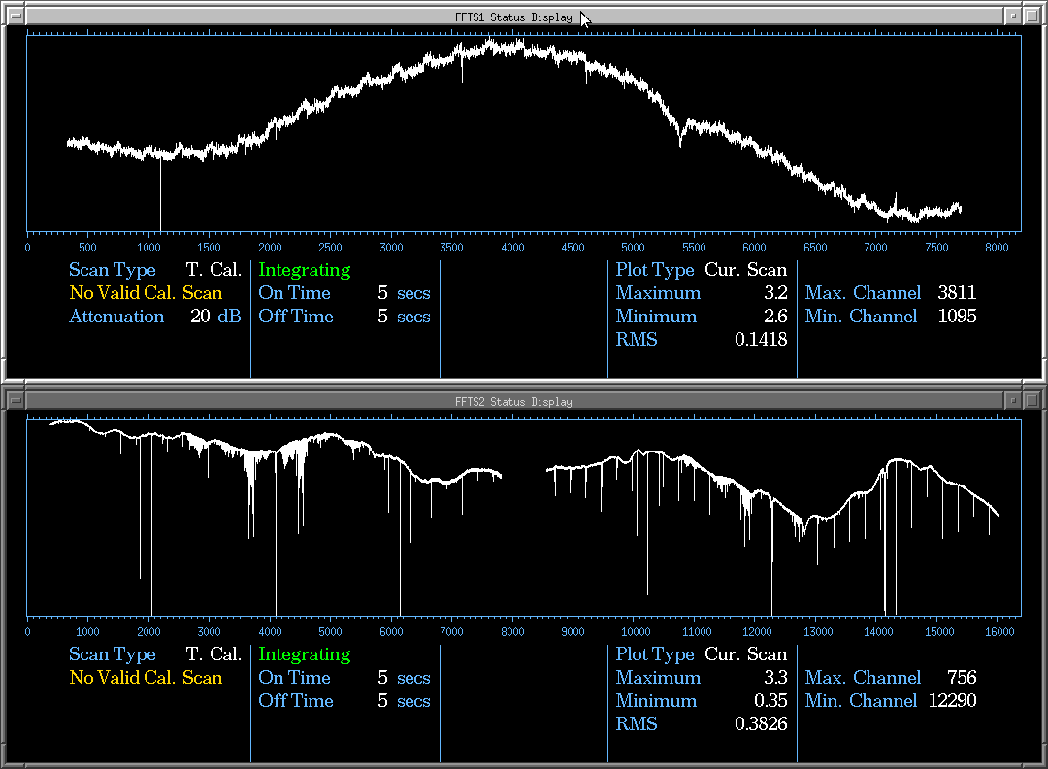The image size is (1048, 769).
Task: Select the FFTS1 Attenuation 20 dB value
Action: (x=215, y=317)
